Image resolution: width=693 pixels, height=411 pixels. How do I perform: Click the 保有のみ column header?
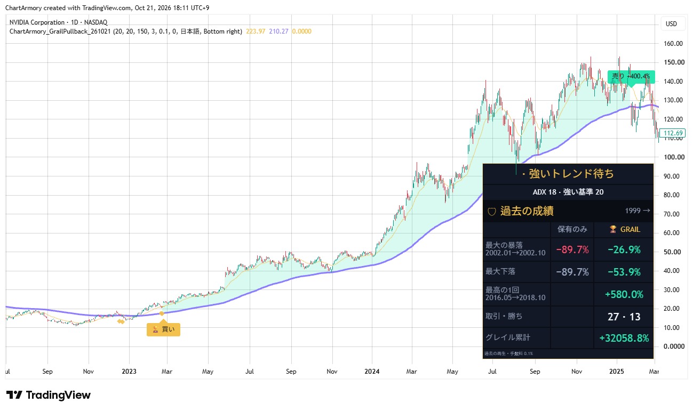coord(572,229)
